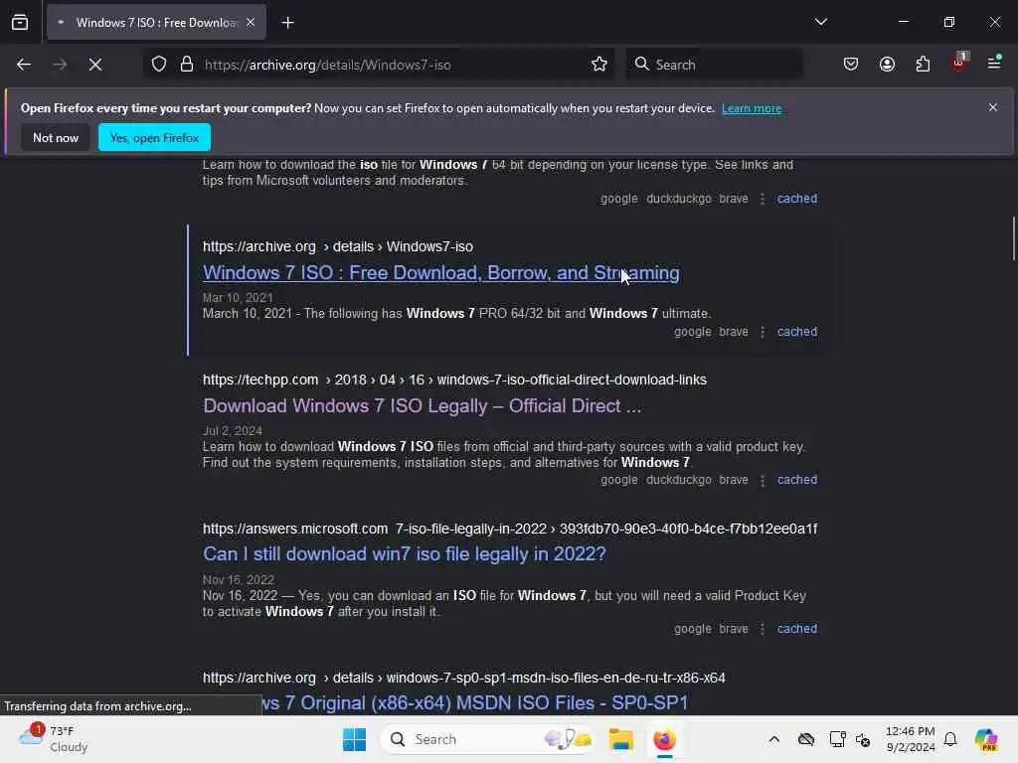The image size is (1018, 763).
Task: Open the clock showing 12:46 PM
Action: pos(911,739)
